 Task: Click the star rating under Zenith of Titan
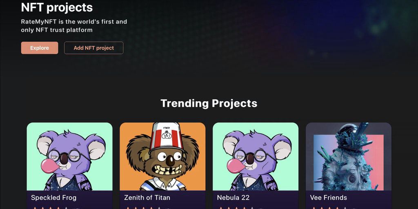[x=143, y=208]
